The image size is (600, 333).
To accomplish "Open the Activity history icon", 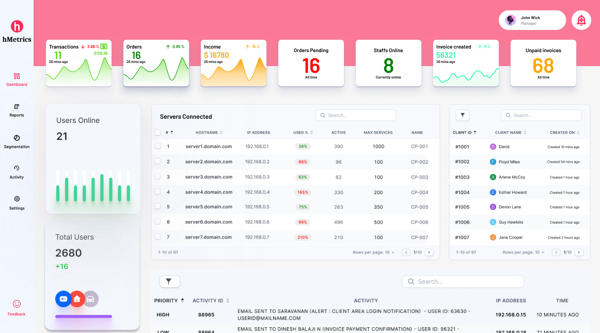I will coord(17,168).
